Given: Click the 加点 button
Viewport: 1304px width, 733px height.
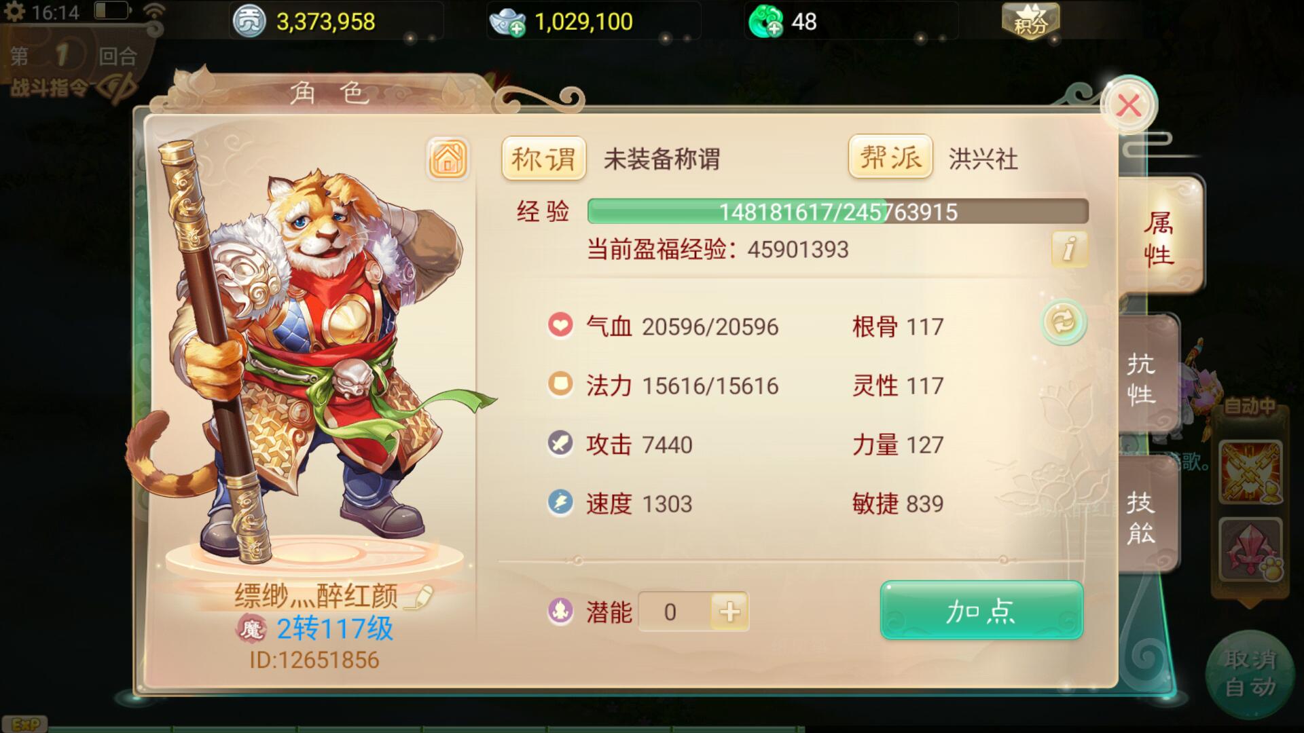Looking at the screenshot, I should click(981, 610).
